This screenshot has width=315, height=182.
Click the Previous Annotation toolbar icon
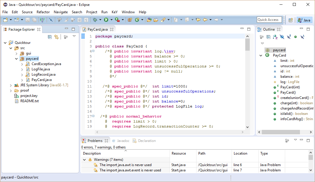click(x=187, y=20)
